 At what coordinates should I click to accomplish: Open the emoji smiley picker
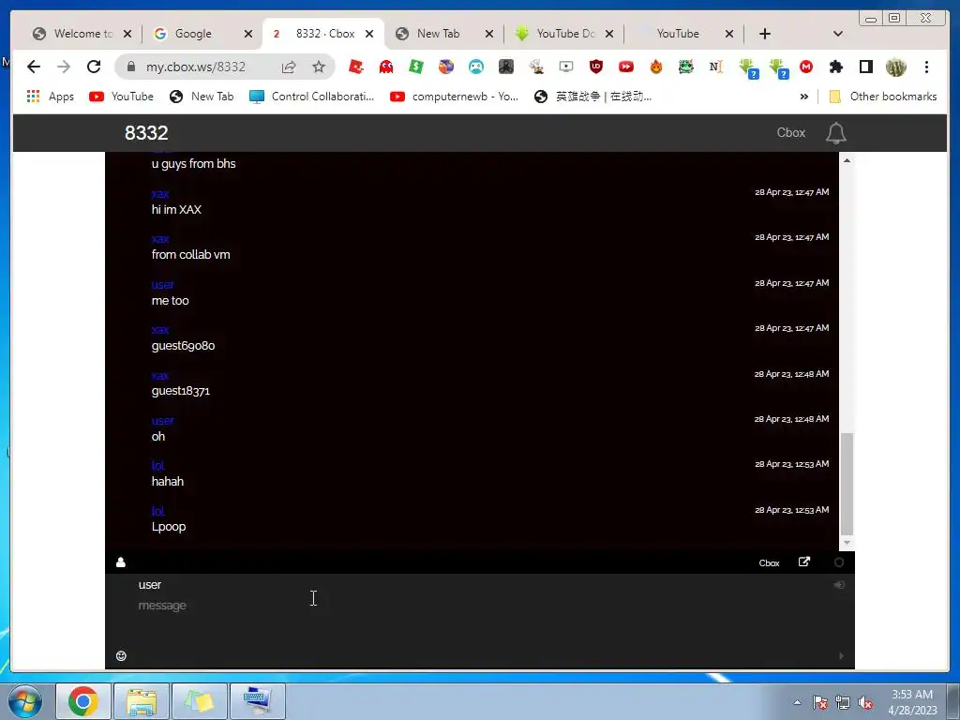121,655
